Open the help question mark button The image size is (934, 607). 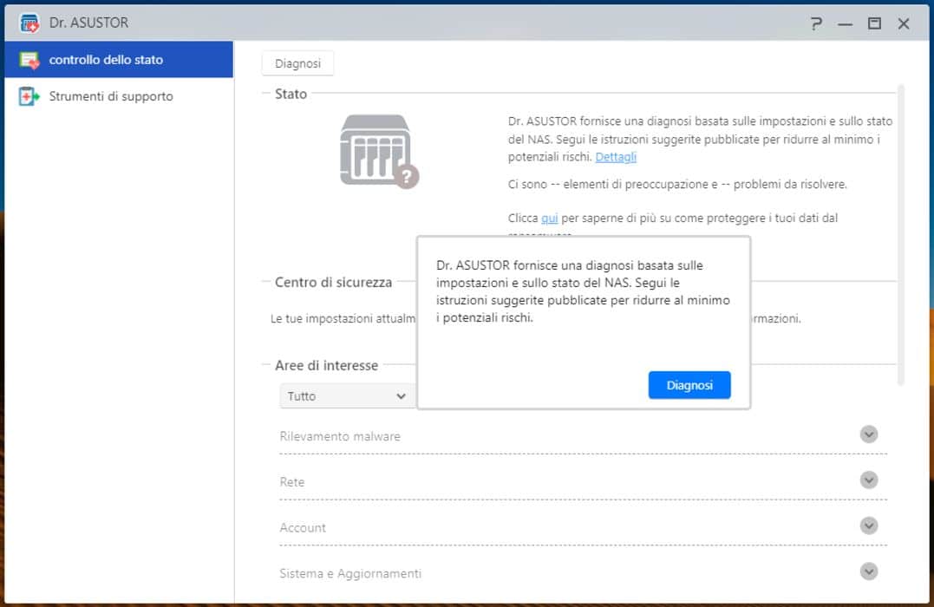coord(816,23)
